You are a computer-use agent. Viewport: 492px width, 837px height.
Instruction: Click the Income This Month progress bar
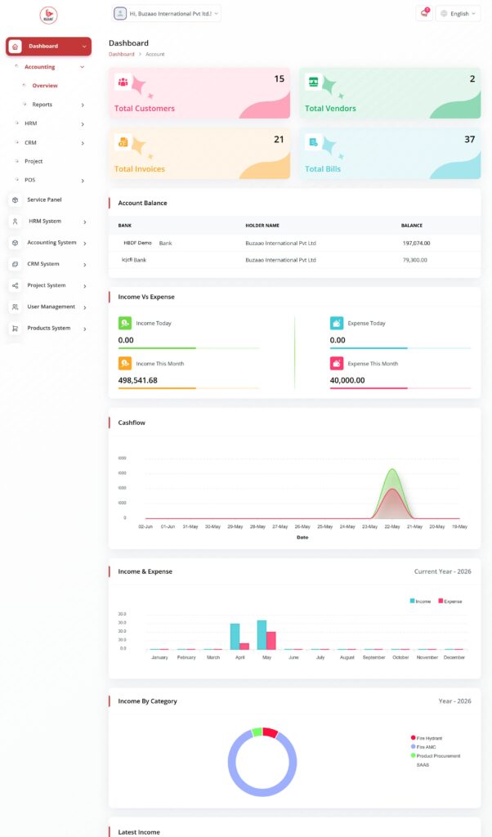coord(189,388)
